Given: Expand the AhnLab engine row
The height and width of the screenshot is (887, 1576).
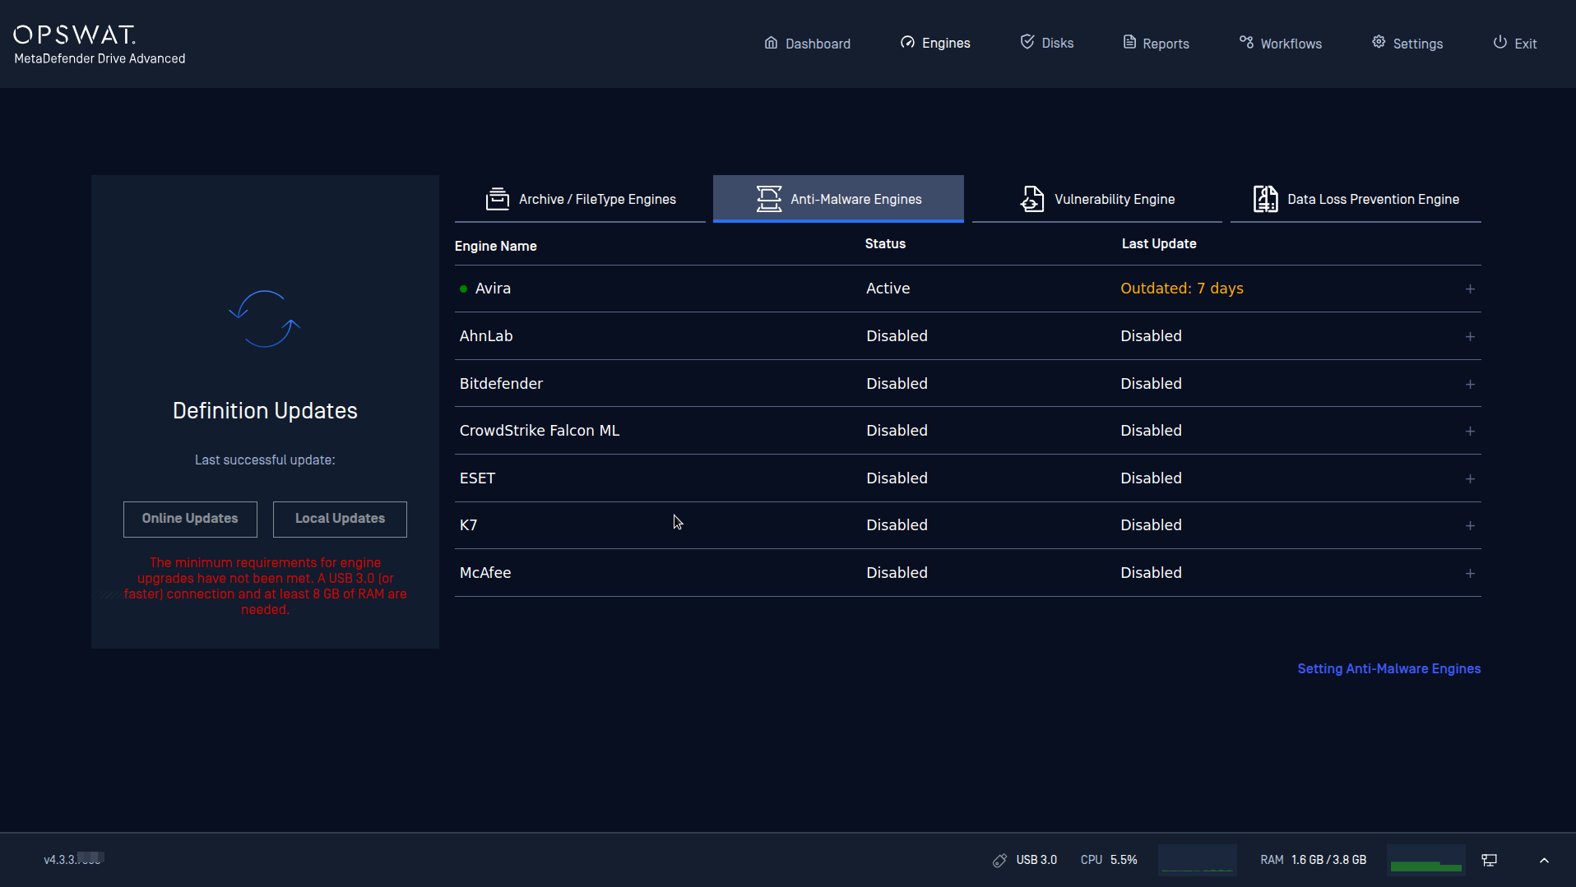Looking at the screenshot, I should click(1470, 337).
